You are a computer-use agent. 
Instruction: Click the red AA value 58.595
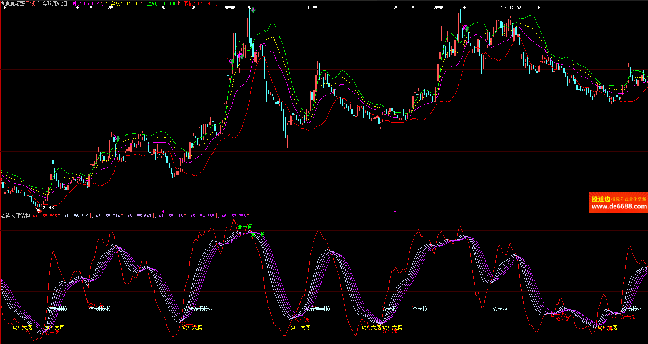pyautogui.click(x=49, y=216)
